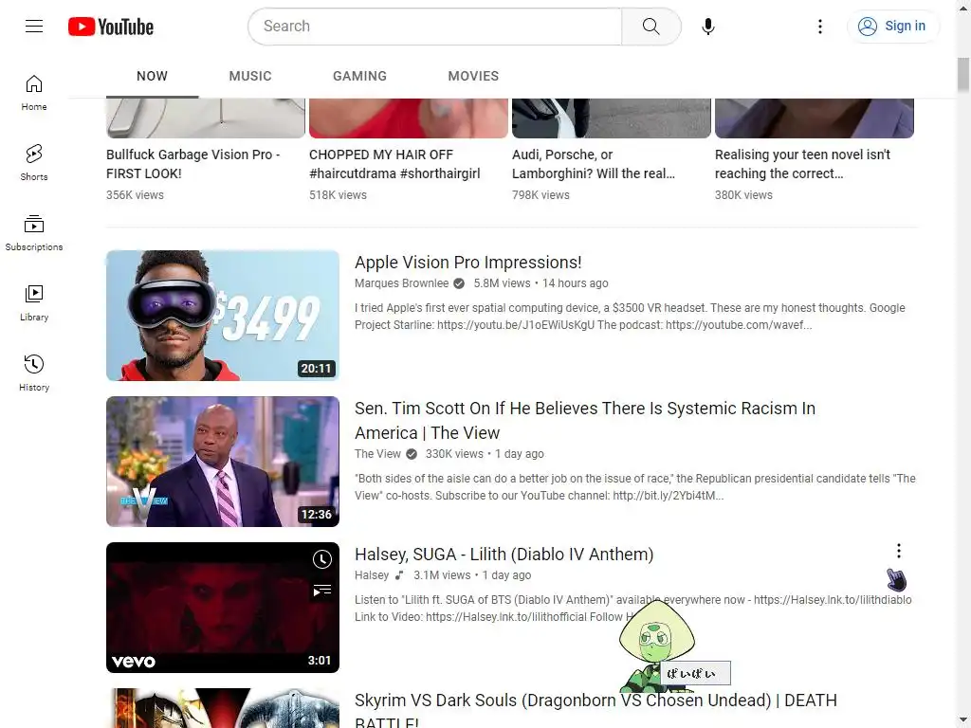The width and height of the screenshot is (971, 728).
Task: Go to Home in the sidebar
Action: (34, 93)
